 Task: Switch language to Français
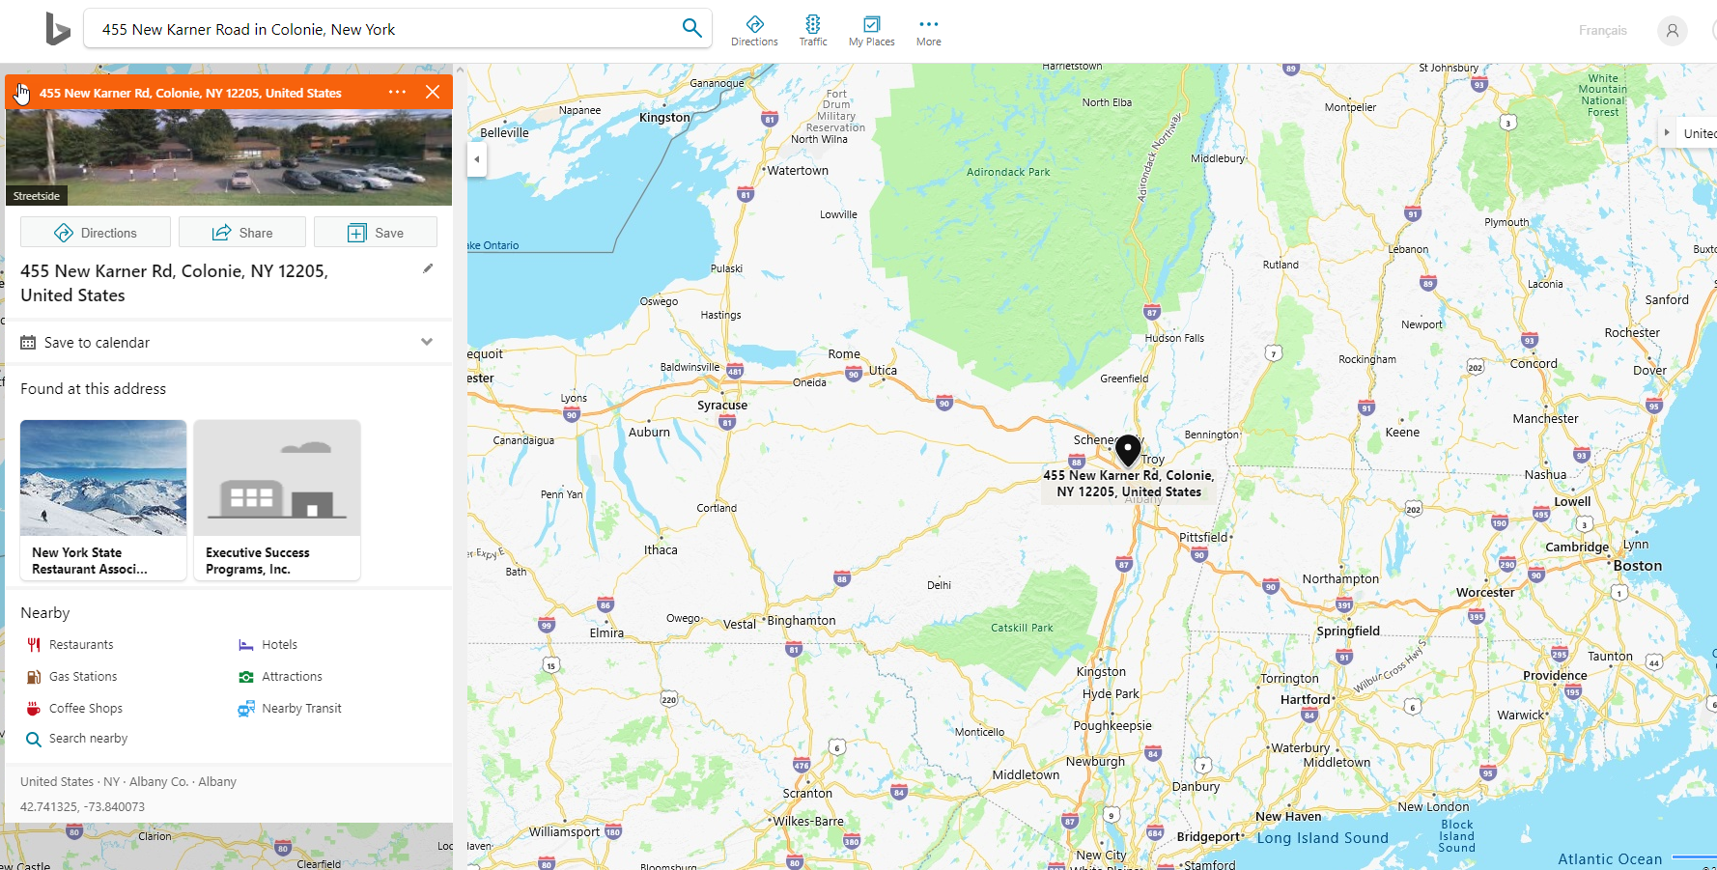pos(1602,31)
